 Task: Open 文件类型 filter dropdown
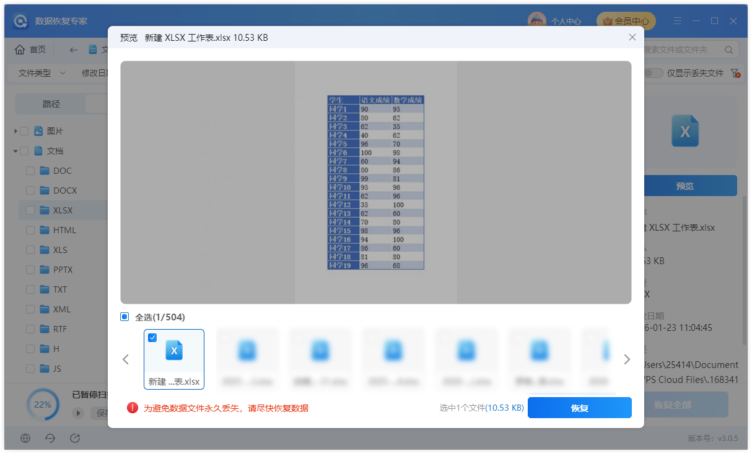[42, 73]
